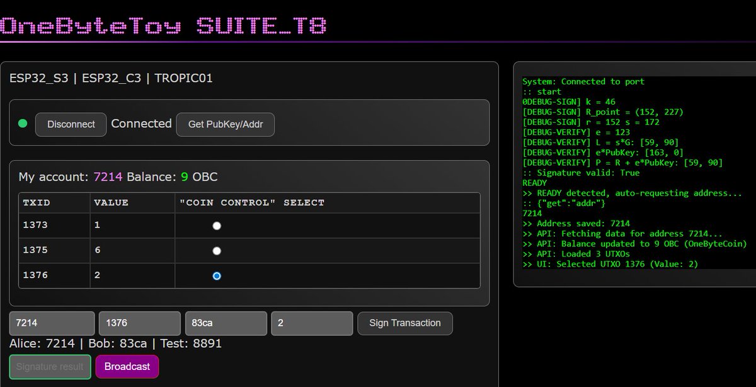
Task: Click the ESP32_S3 | ESP32_C3 | TROPIC01 heading
Action: click(x=111, y=79)
